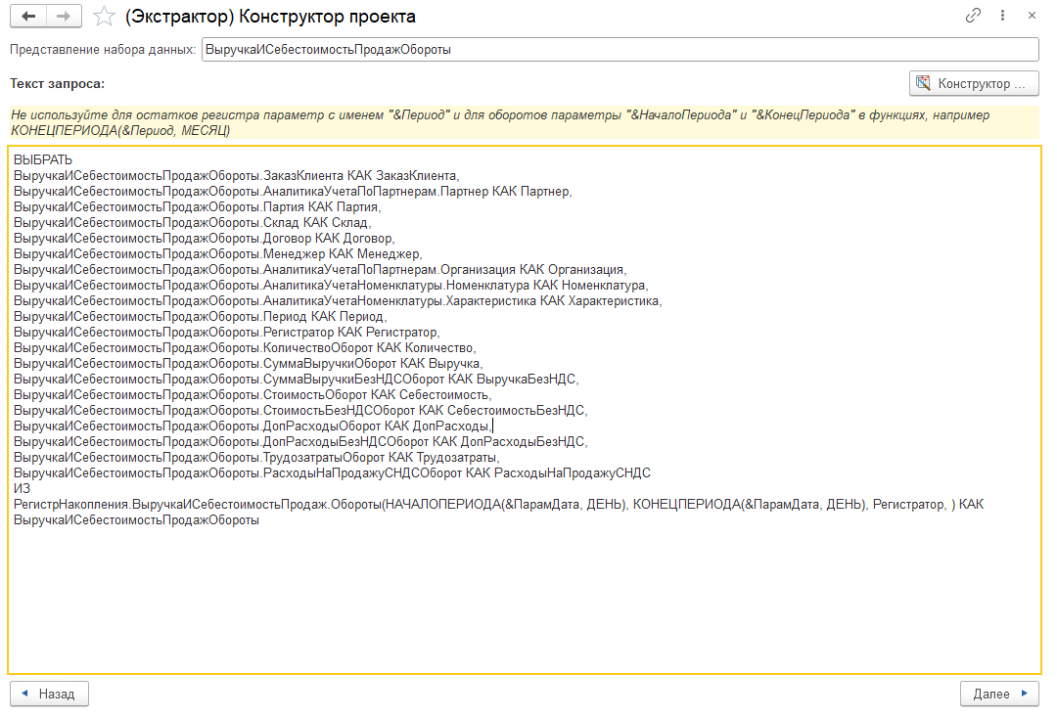Screen dimensions: 1057x718
Task: Click the Далее button
Action: (999, 694)
